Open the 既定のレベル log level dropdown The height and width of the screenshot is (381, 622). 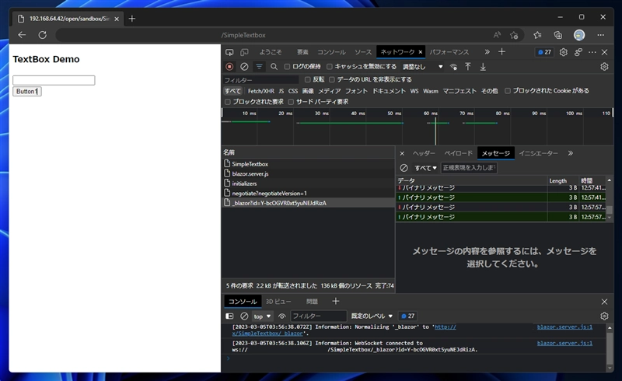(372, 316)
